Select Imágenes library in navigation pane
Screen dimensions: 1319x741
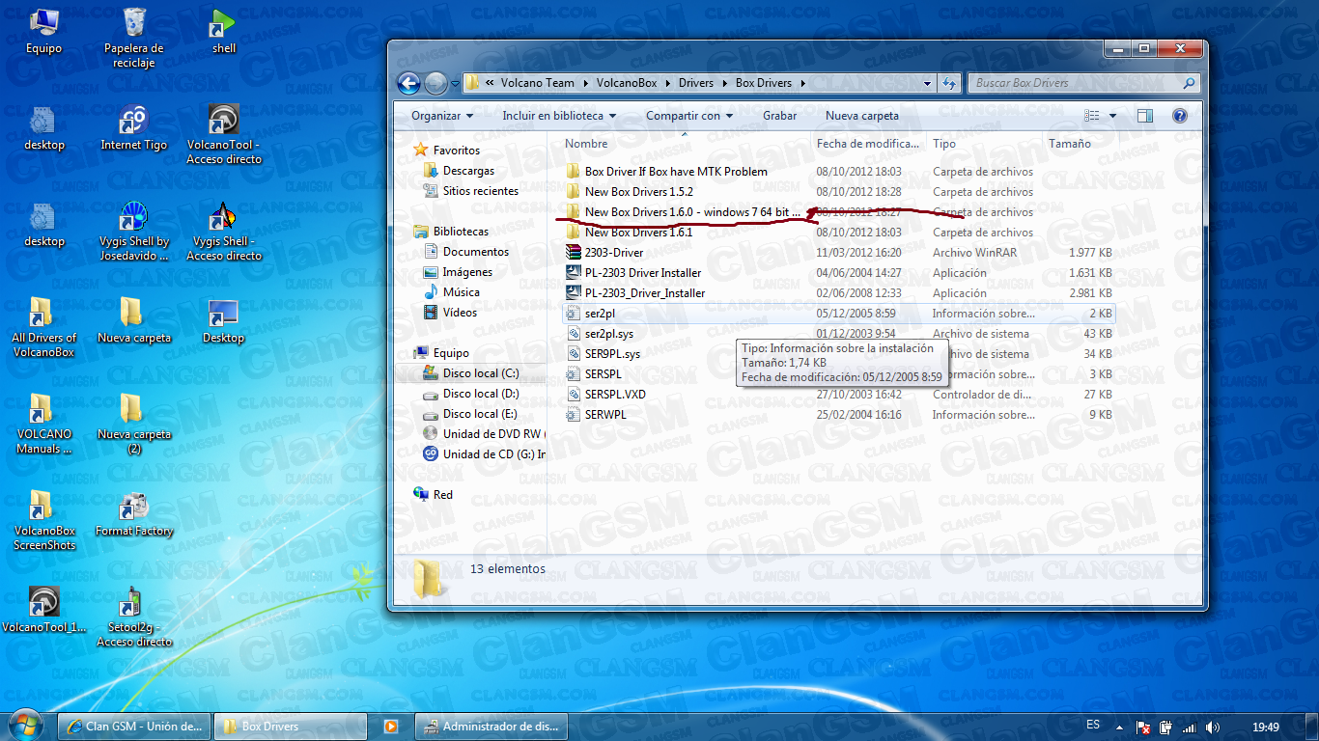467,272
